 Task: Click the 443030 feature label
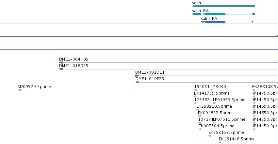pyautogui.click(x=218, y=87)
